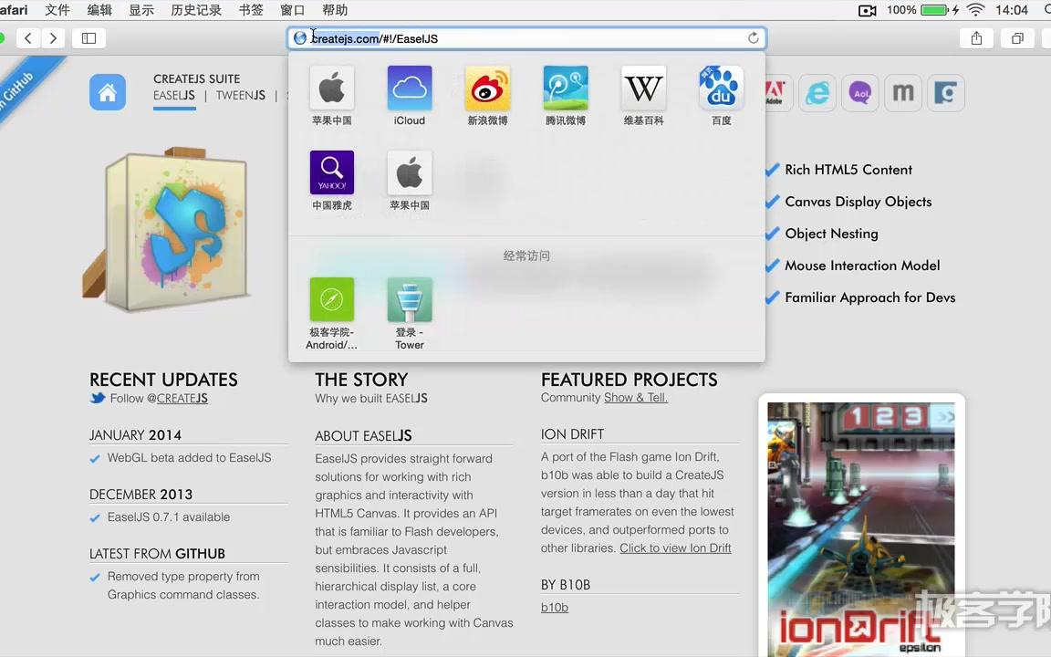Follow the @CREATEJS Twitter link

(182, 398)
